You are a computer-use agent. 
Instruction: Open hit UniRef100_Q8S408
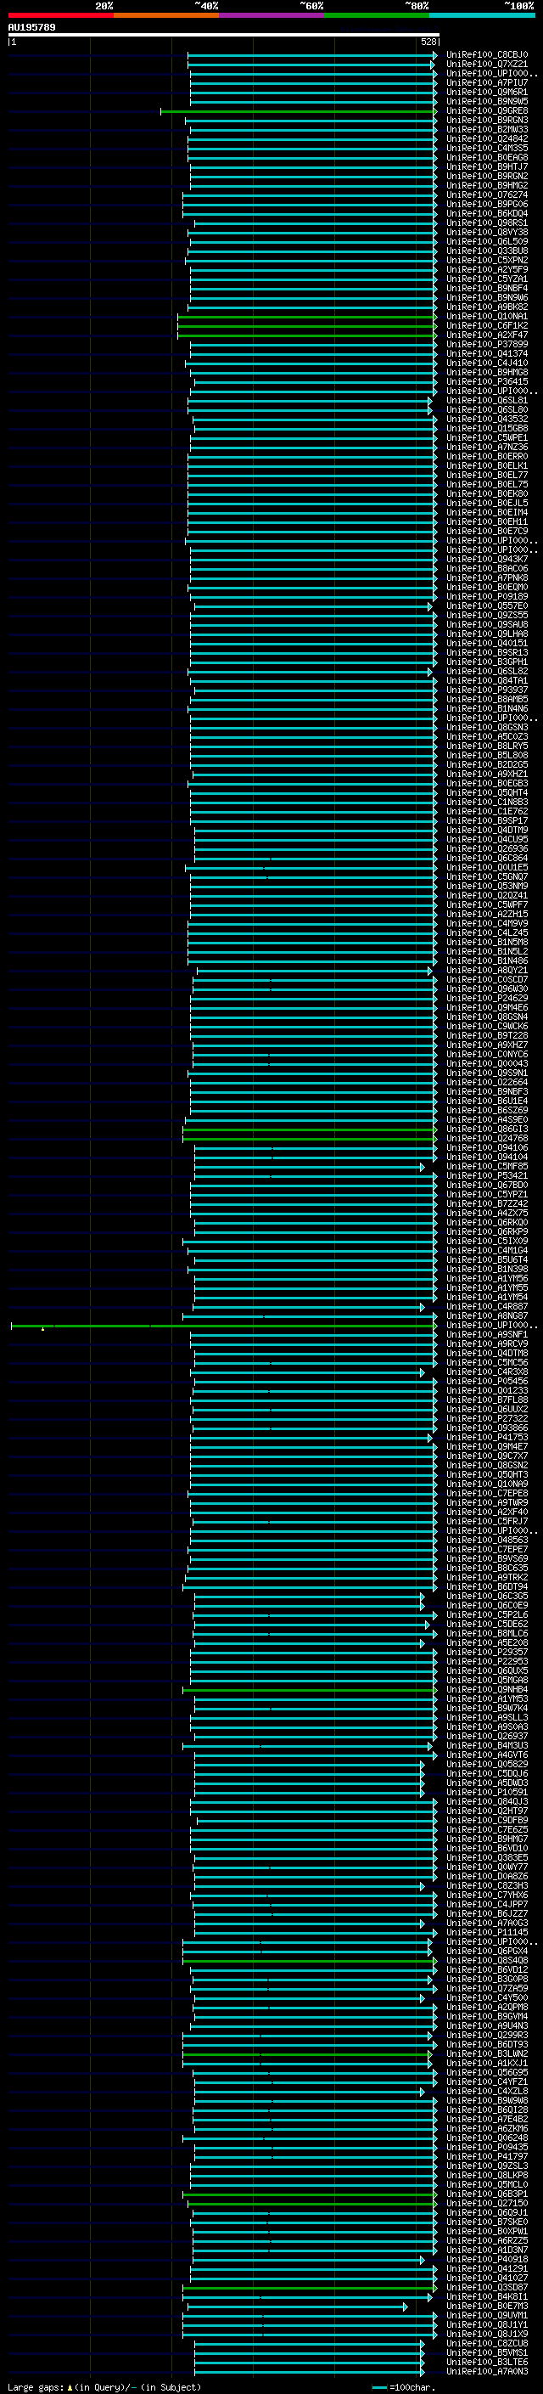[486, 1960]
